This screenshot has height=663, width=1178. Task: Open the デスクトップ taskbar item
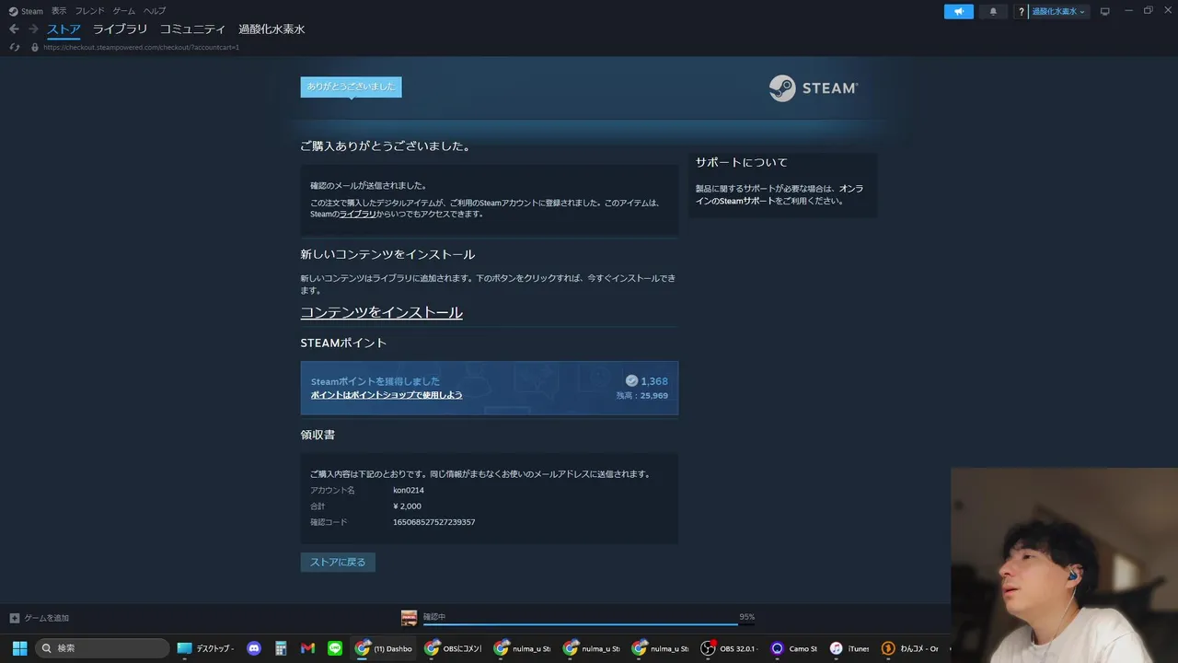tap(206, 648)
